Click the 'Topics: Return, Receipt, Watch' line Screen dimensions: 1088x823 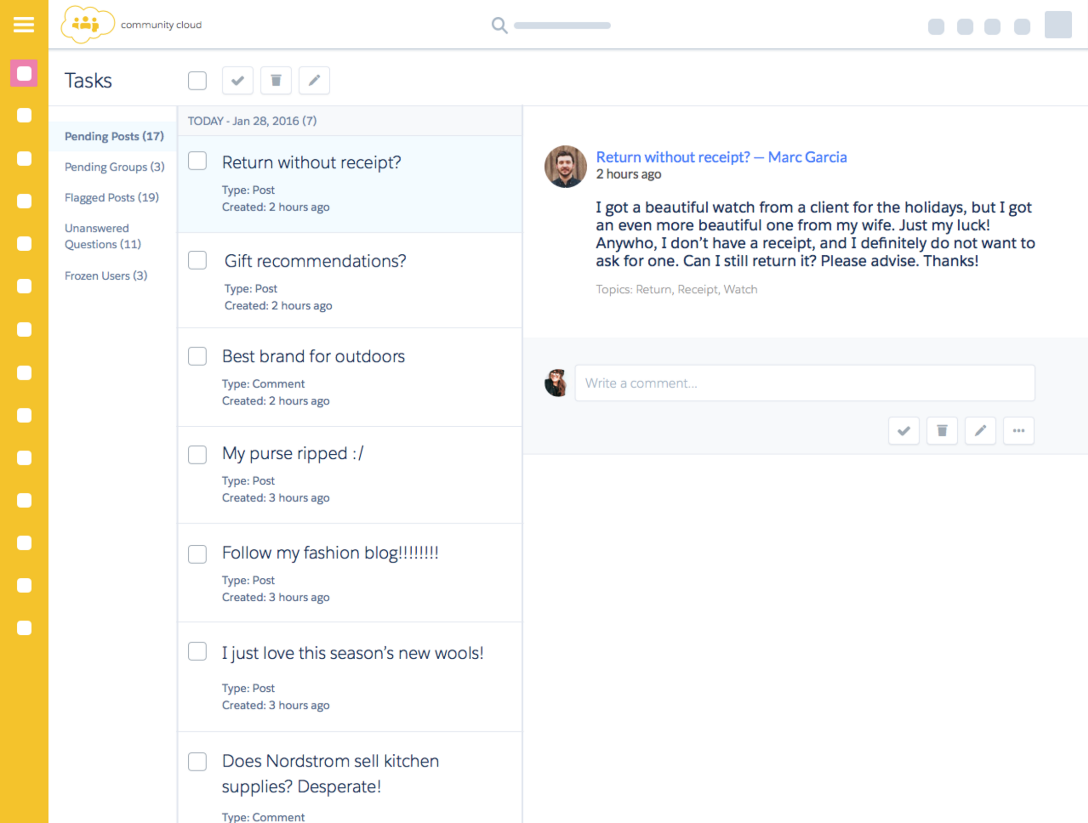tap(676, 289)
